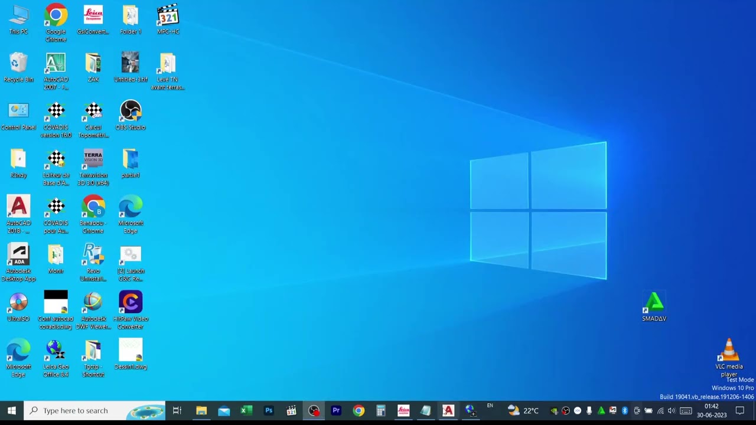Select the Untitled-3.tif image file
Viewport: 756px width, 425px height.
pos(131,68)
